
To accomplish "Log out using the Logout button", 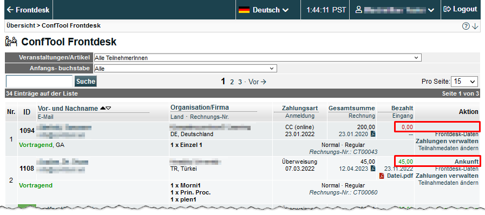I will (461, 9).
